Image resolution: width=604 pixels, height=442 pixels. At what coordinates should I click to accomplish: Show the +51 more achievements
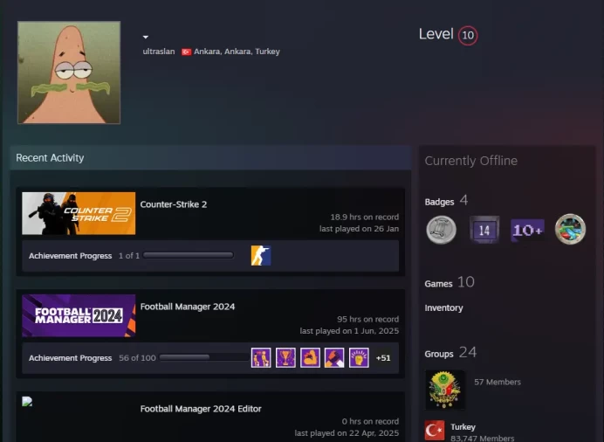click(x=383, y=358)
